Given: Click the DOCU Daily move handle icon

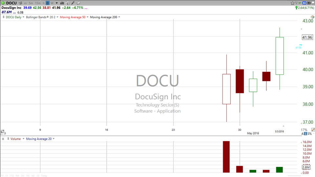Looking at the screenshot, I should [x=3, y=17].
